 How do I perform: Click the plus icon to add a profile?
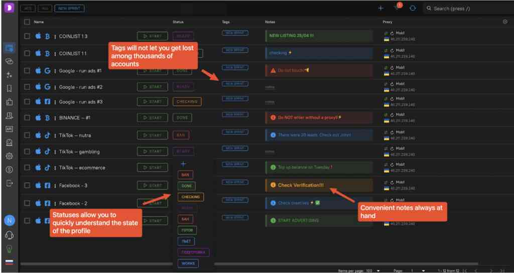(381, 9)
